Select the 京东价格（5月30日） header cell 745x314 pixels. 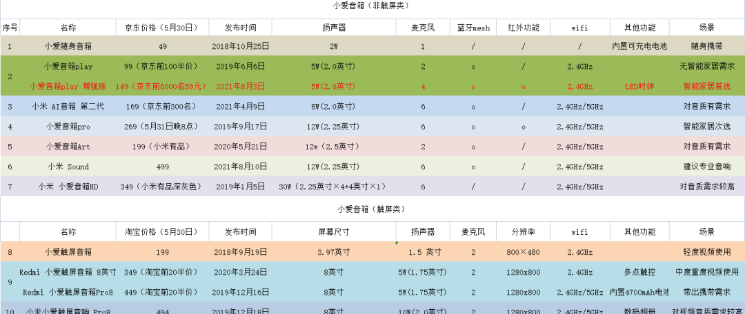pyautogui.click(x=162, y=28)
